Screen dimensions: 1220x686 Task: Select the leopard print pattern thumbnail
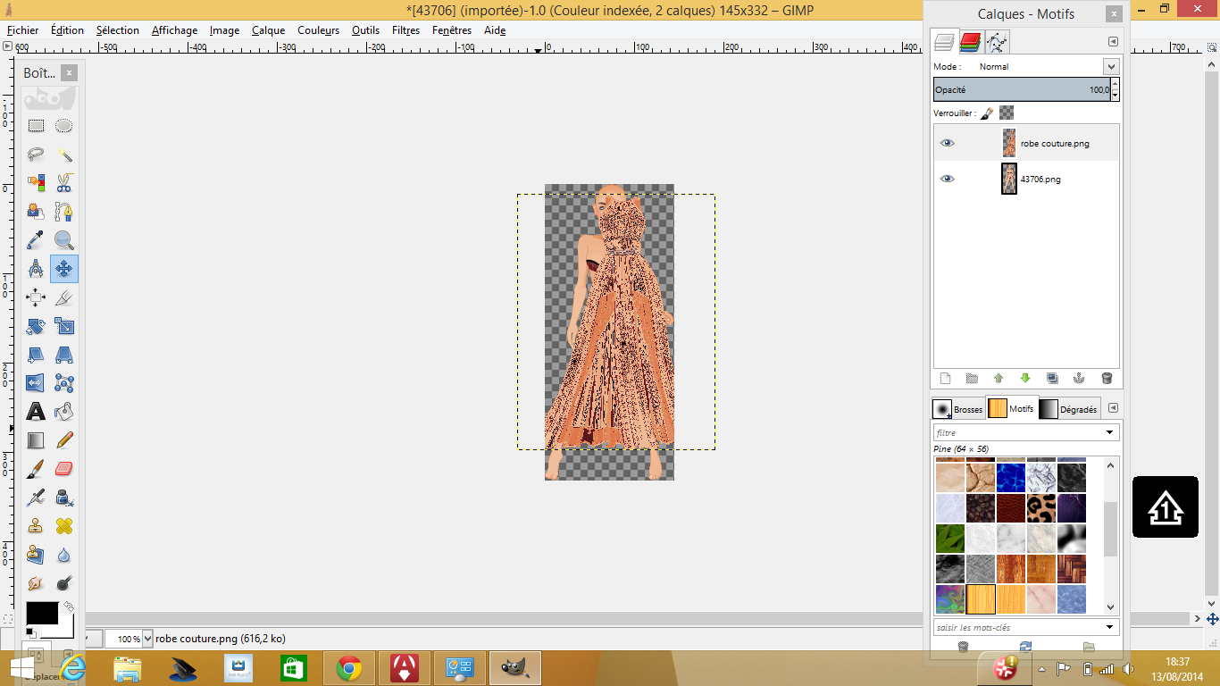point(1041,508)
